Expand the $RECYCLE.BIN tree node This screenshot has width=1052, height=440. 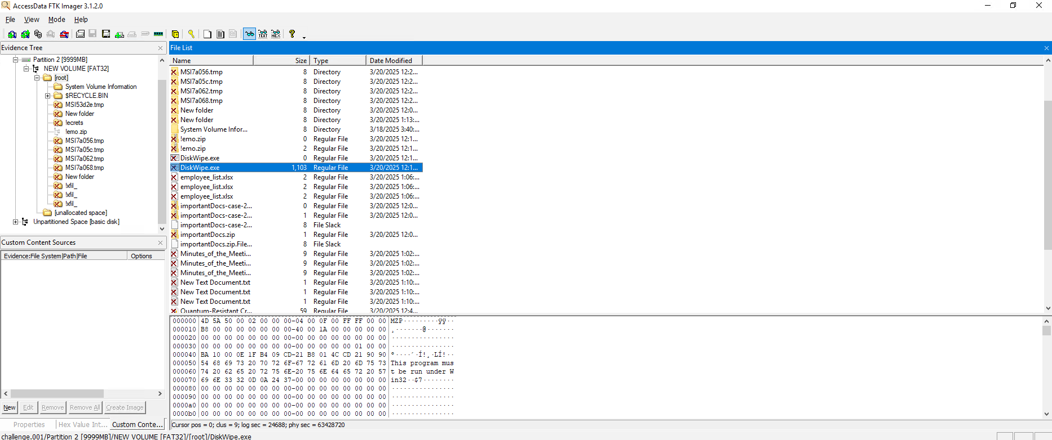point(48,96)
